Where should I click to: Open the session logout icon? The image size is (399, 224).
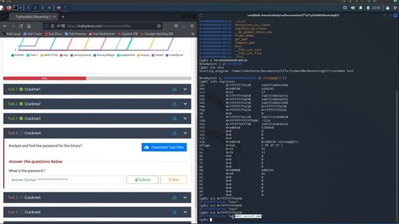395,8
